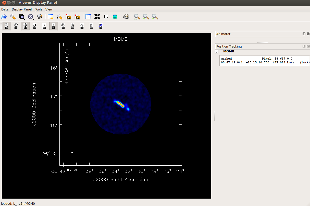Click the beam ellipse in plot corner
310x206 pixels.
click(x=72, y=153)
